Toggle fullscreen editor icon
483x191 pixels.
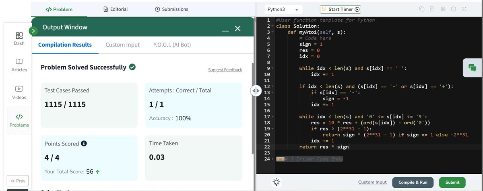(x=464, y=9)
